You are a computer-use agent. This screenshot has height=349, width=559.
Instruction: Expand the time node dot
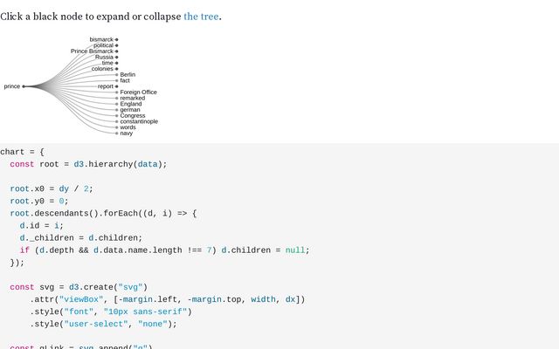pos(117,63)
